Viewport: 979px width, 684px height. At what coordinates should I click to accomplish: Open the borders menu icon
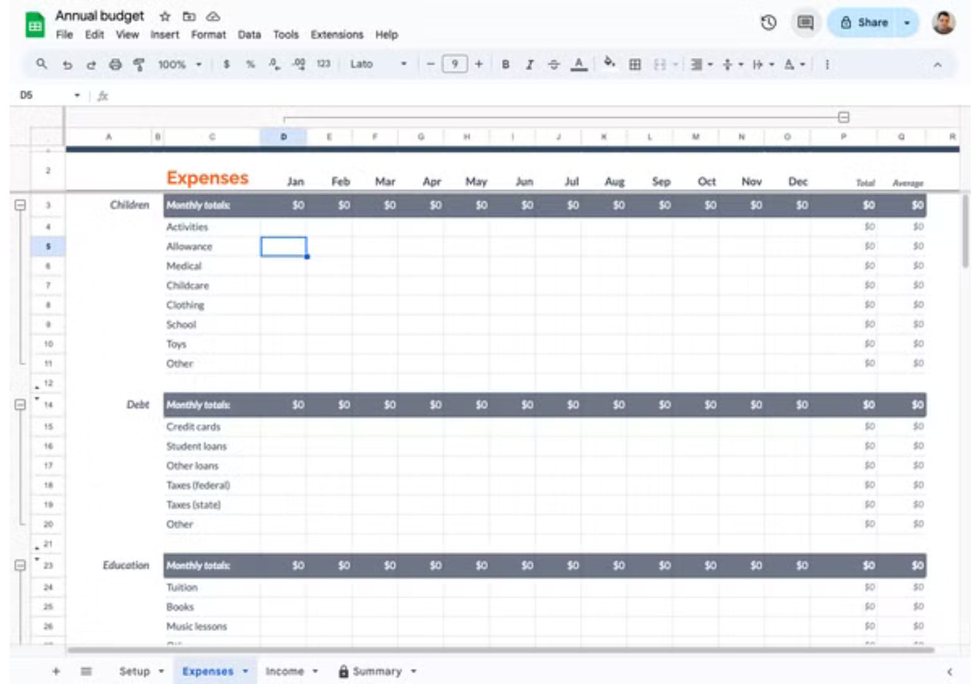point(635,63)
